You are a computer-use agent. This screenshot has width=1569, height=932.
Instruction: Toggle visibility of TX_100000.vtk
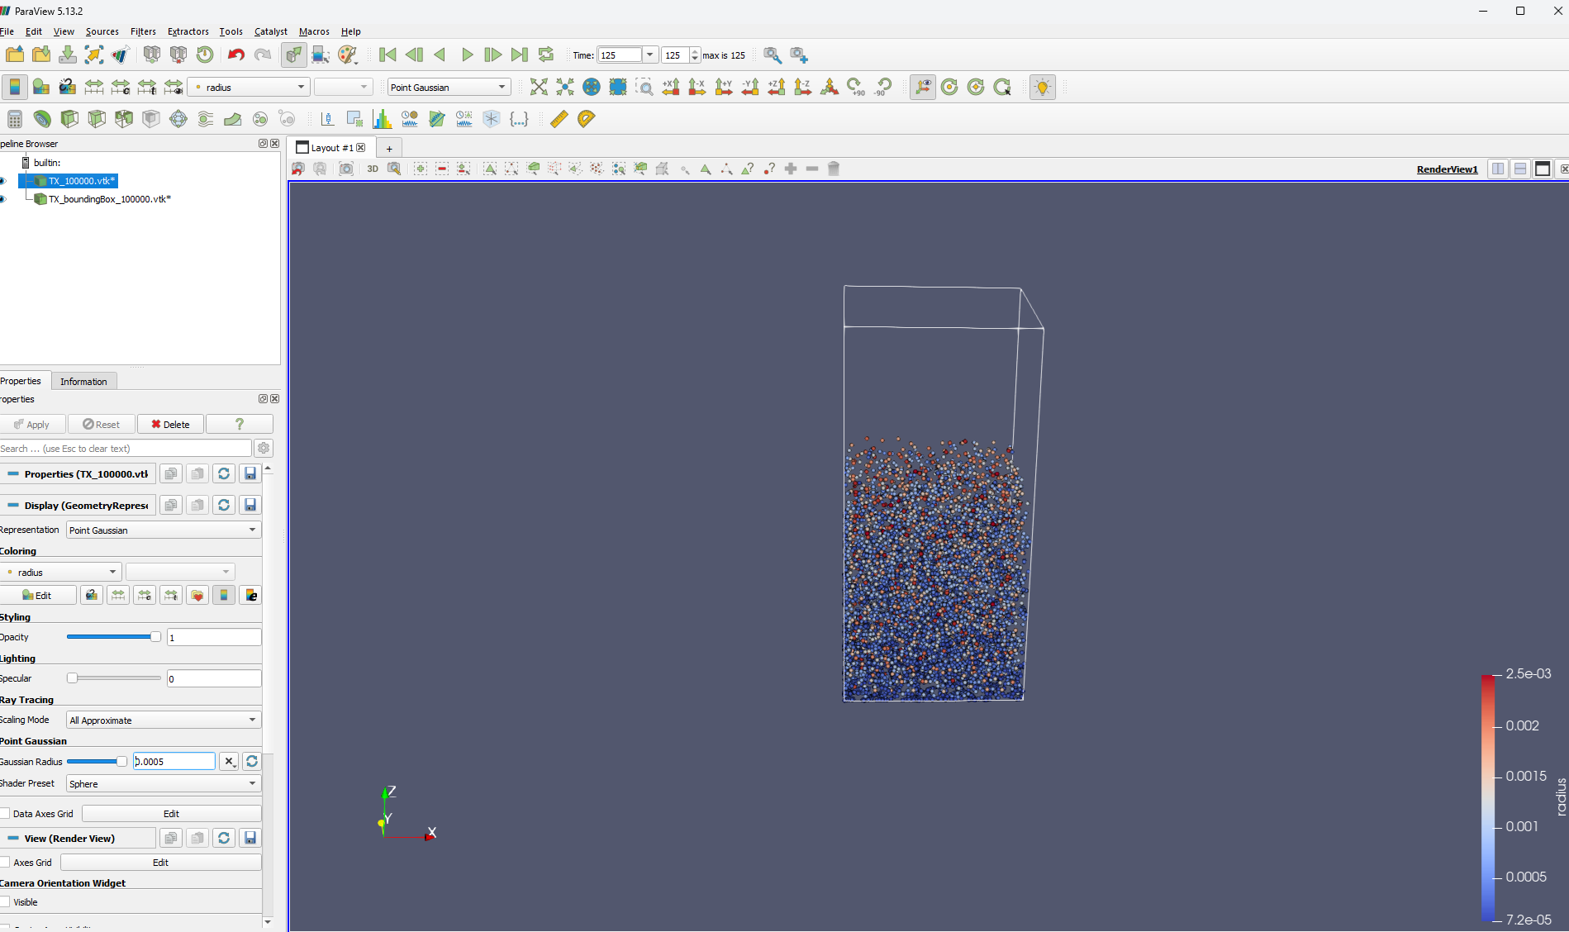(x=2, y=181)
